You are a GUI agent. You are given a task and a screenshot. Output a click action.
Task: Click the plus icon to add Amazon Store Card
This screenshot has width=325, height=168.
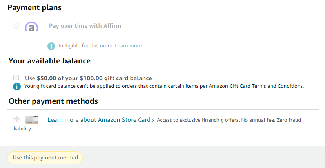17,119
